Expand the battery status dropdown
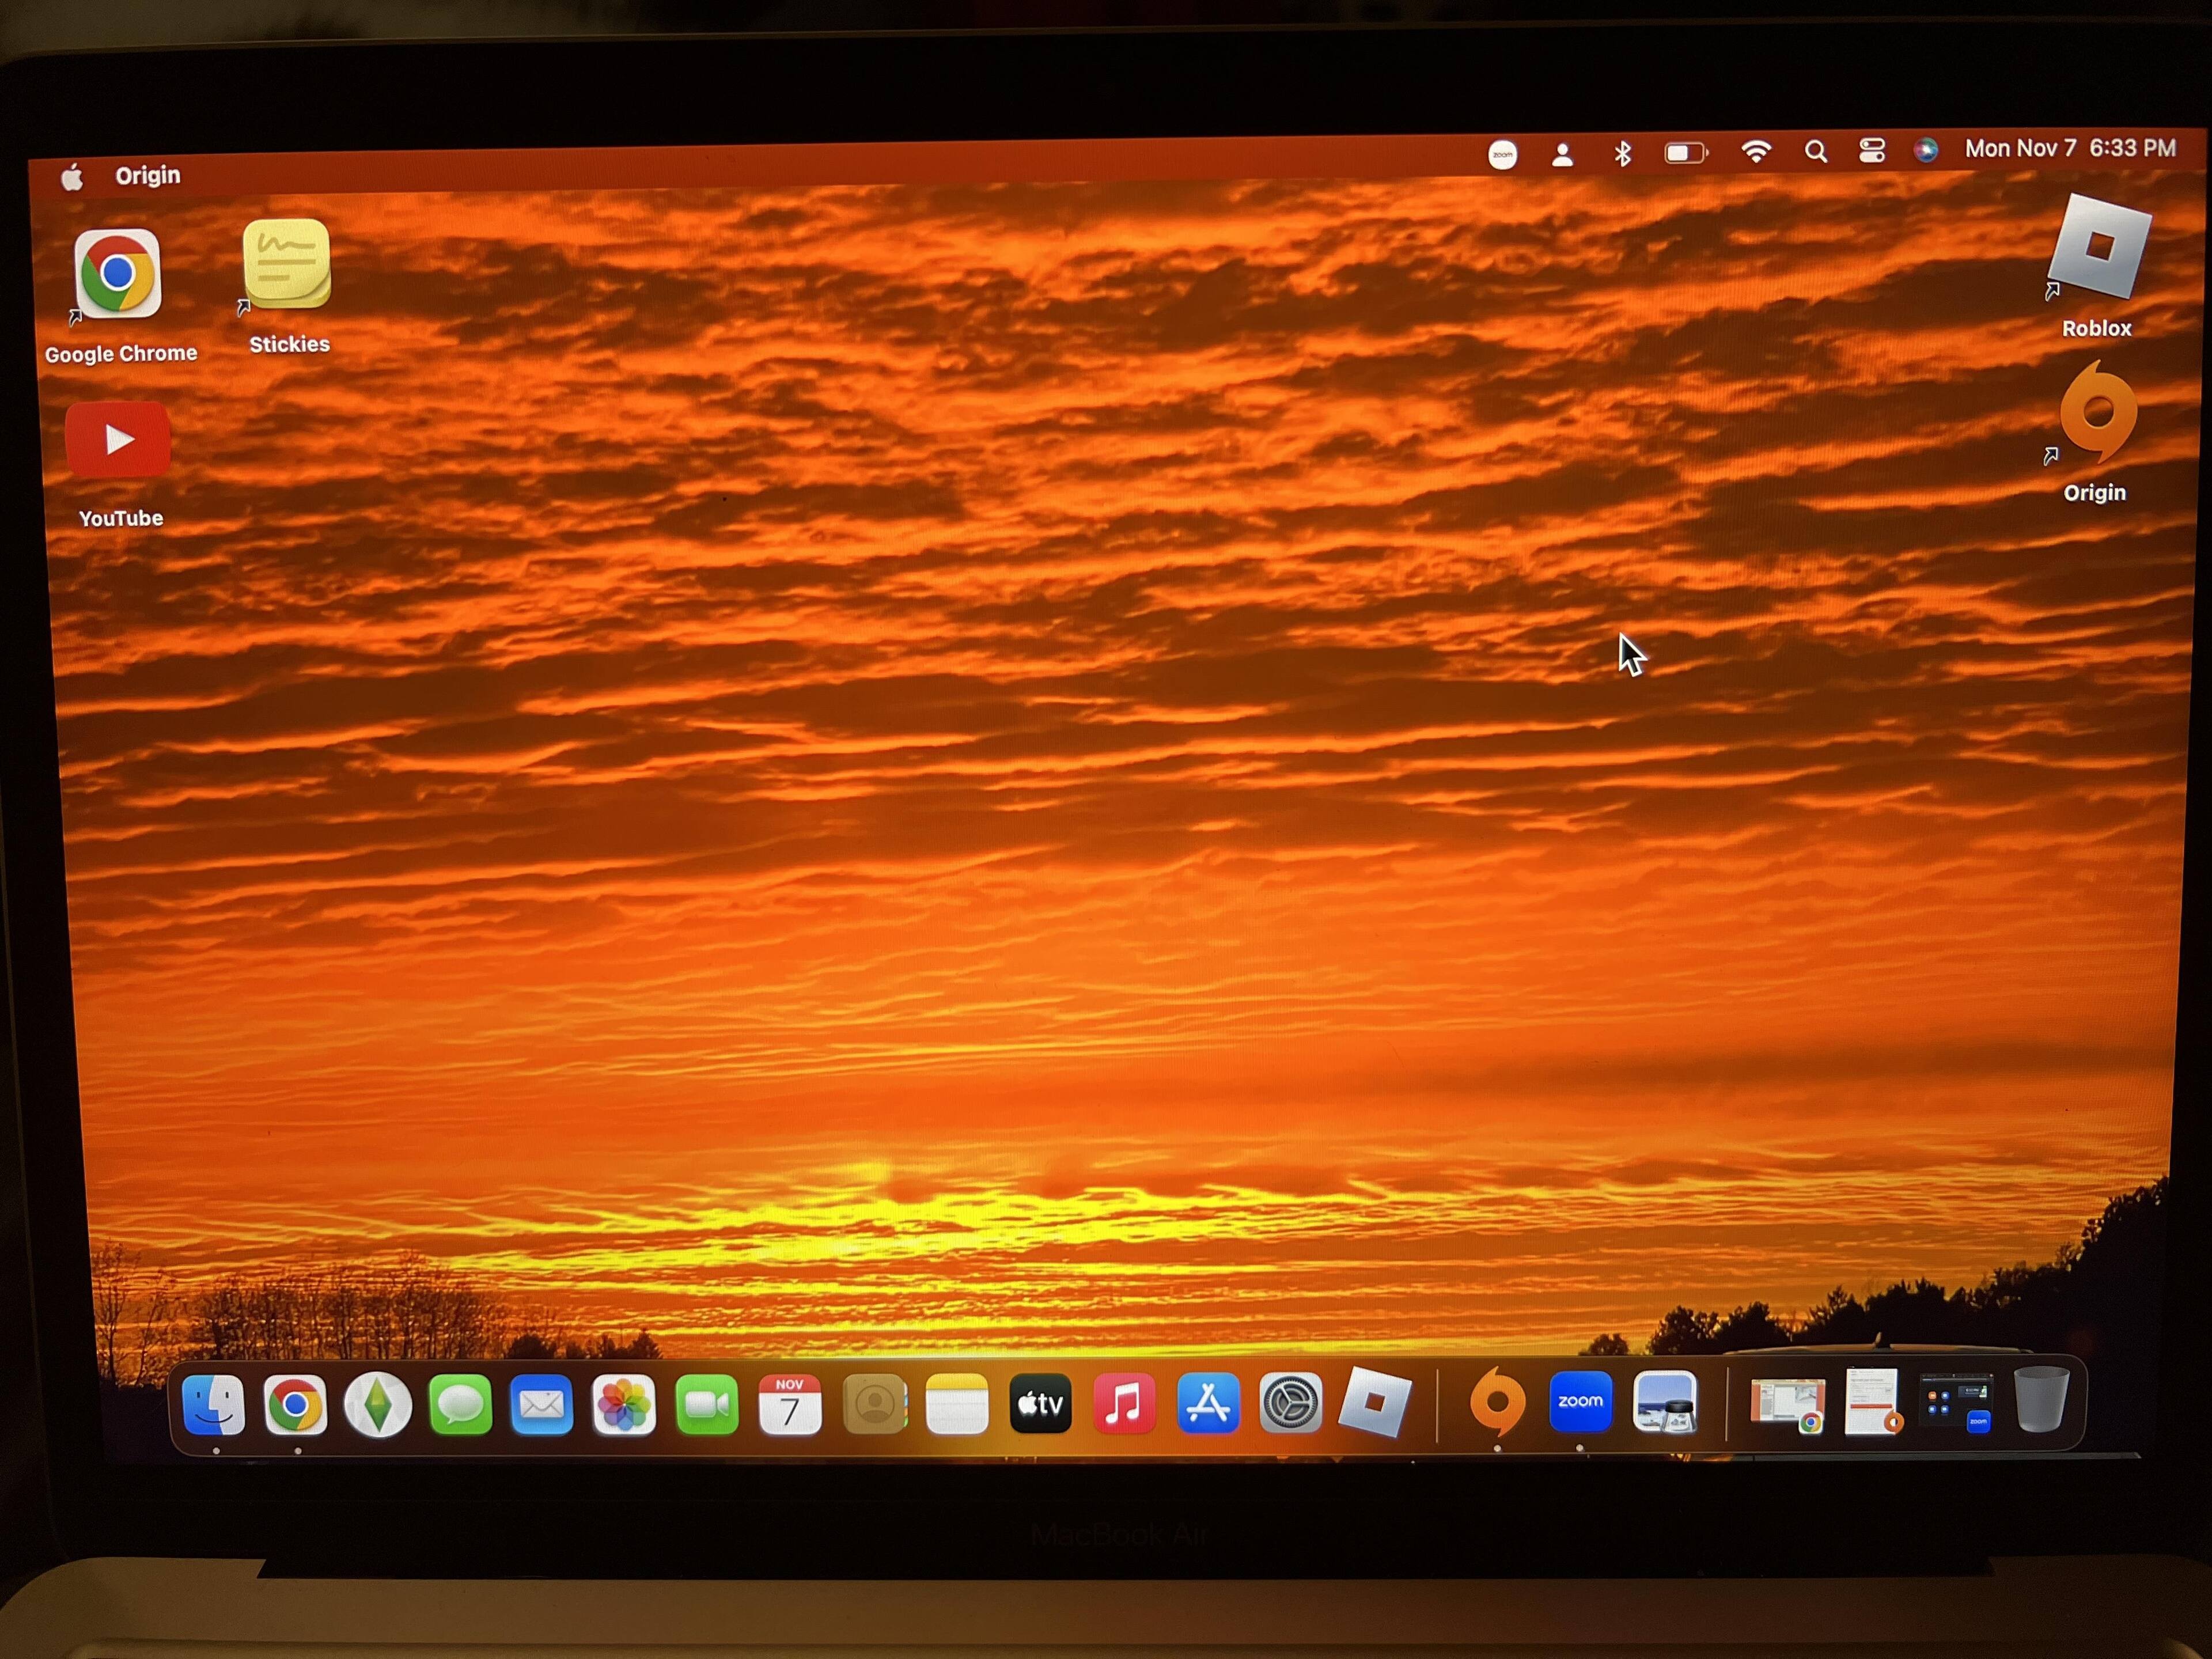The height and width of the screenshot is (1659, 2212). click(1685, 152)
